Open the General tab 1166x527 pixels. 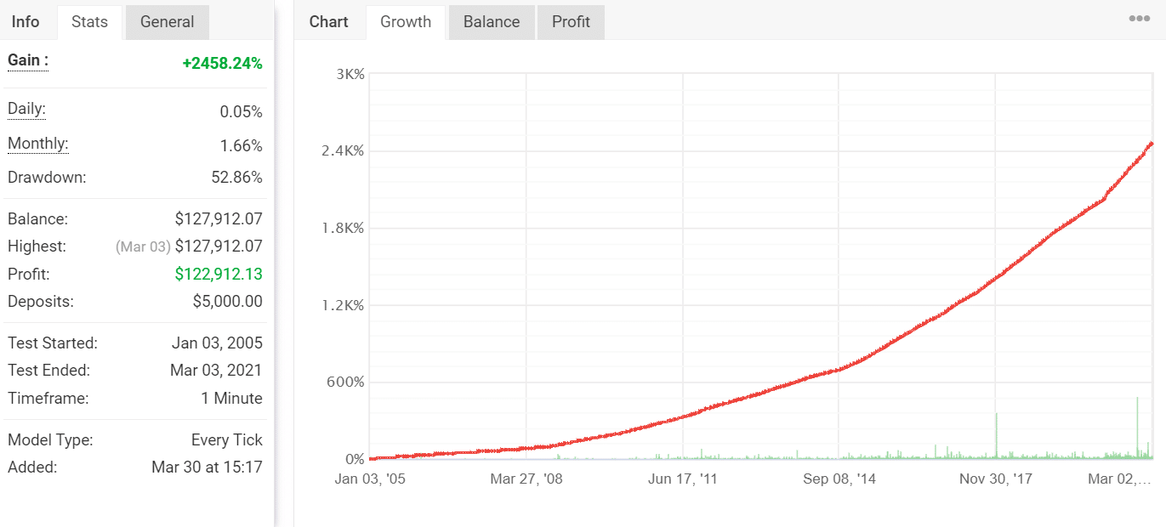(x=167, y=21)
